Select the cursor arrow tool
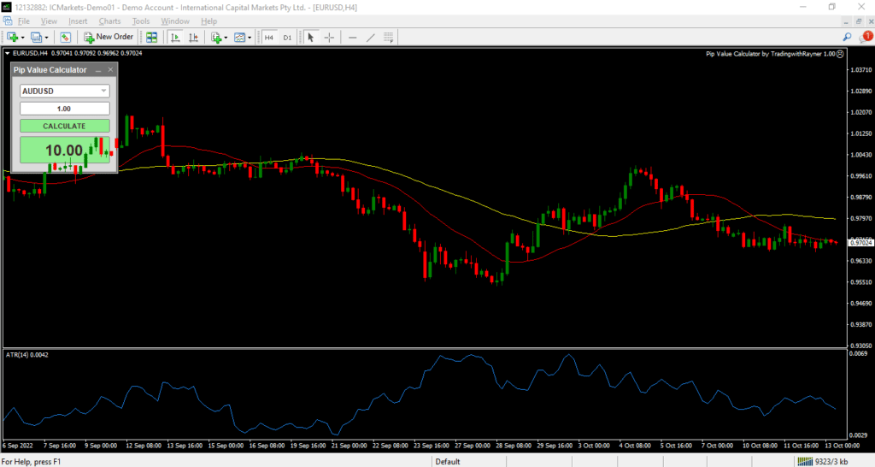This screenshot has height=467, width=875. [x=310, y=37]
